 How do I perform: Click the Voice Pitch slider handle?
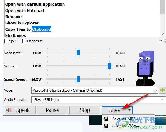pos(79,52)
